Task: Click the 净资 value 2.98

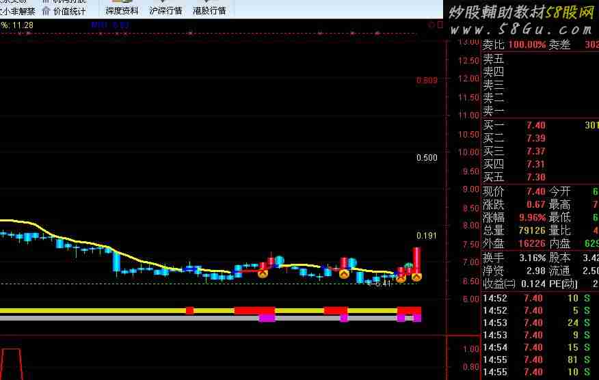Action: click(x=535, y=271)
